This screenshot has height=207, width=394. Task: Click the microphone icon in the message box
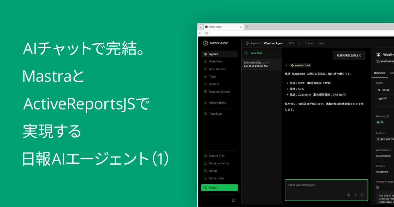tap(348, 195)
